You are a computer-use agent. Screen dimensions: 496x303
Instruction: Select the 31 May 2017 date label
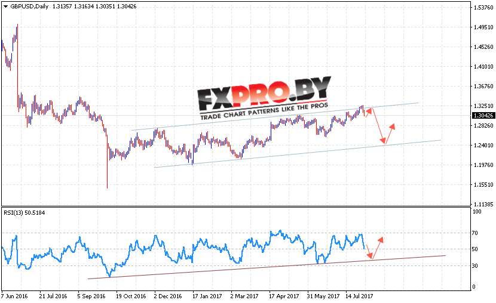pyautogui.click(x=323, y=296)
